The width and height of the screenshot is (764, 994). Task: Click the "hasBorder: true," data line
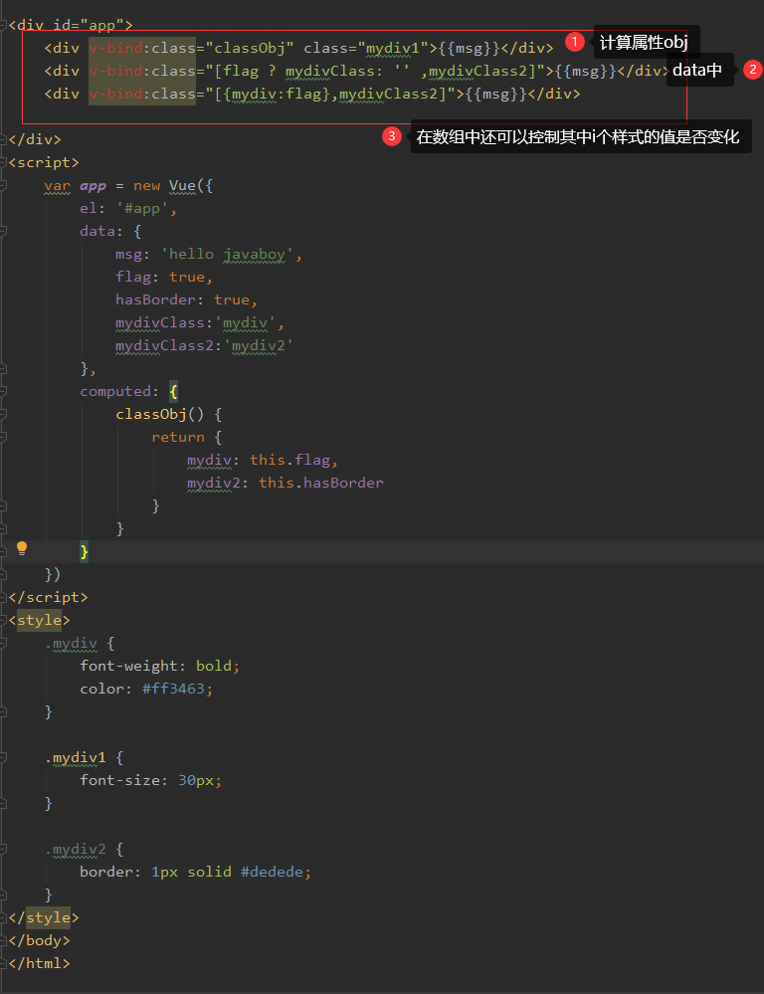[x=186, y=299]
